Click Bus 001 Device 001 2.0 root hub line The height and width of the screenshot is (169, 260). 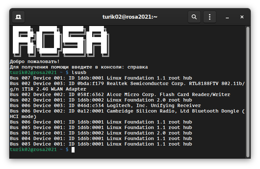pos(101,133)
